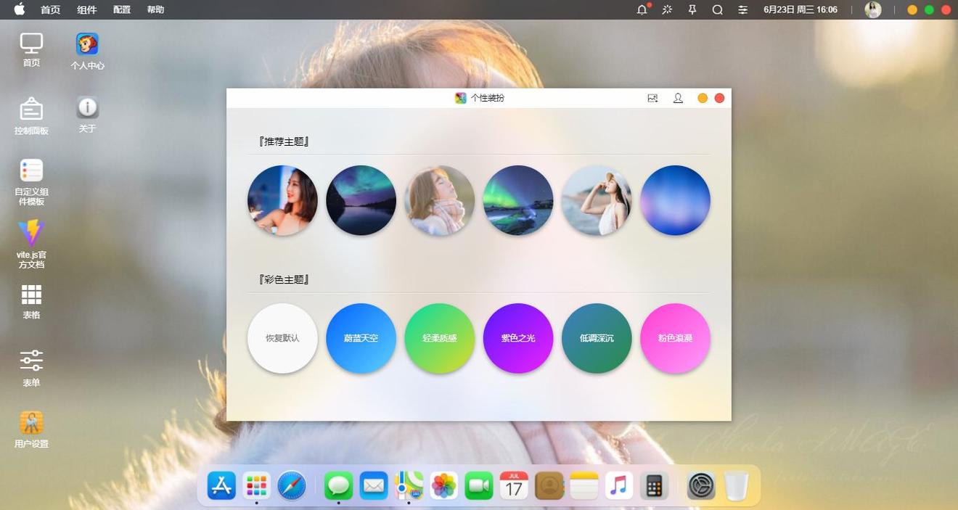The height and width of the screenshot is (510, 958).
Task: Pick the blue gradient recommended theme
Action: pos(675,200)
